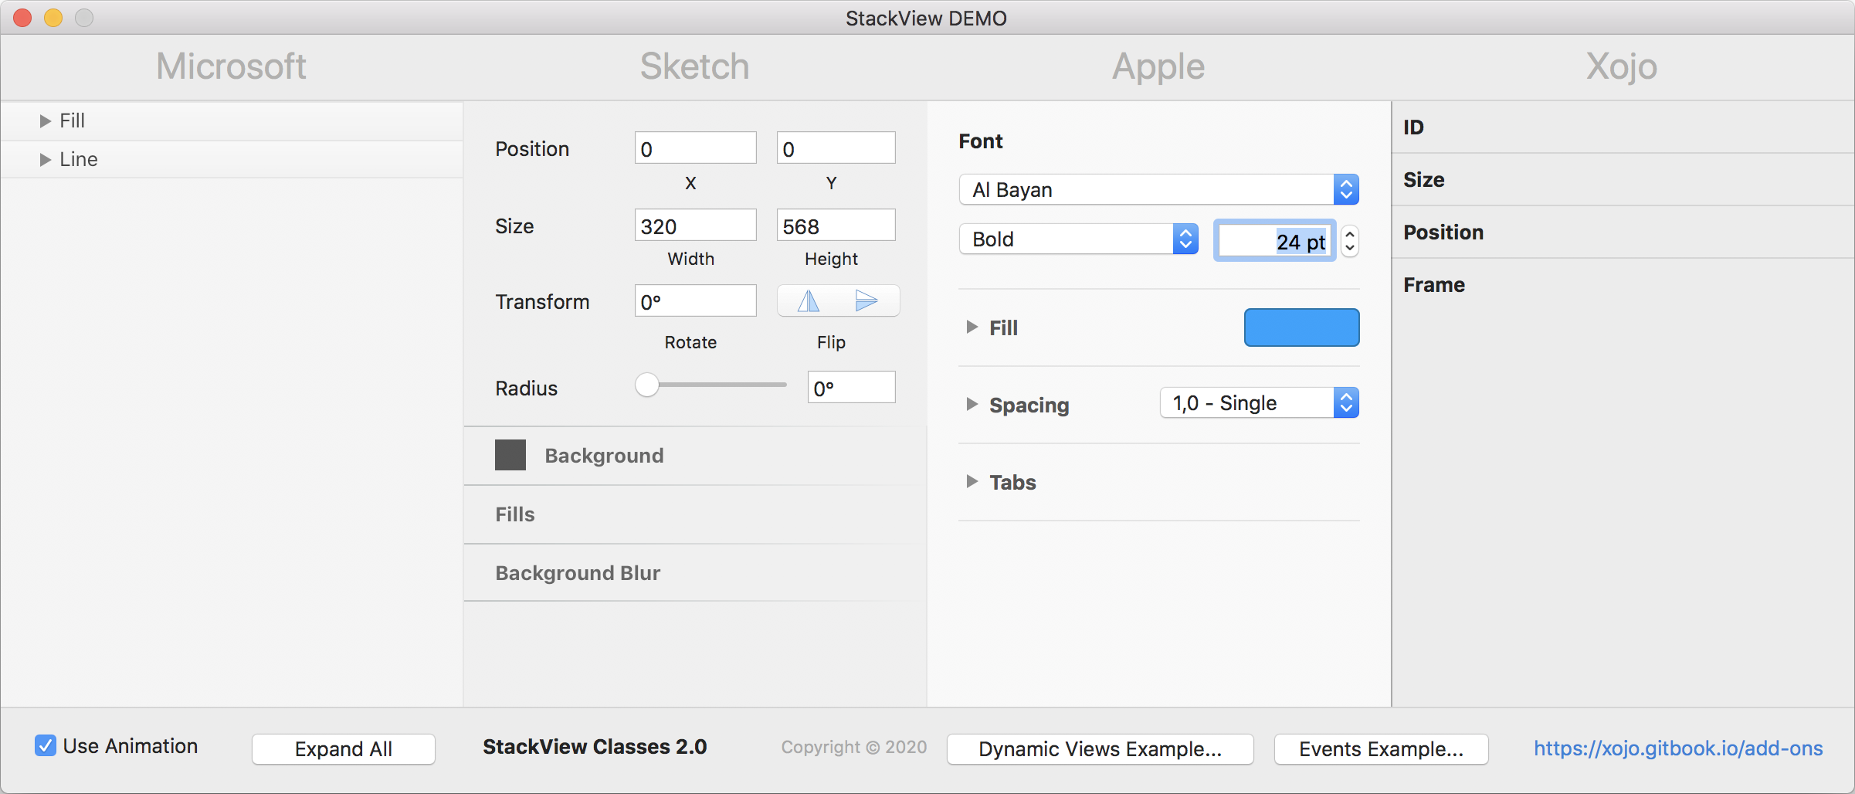Minimize the StackView DEMO window

coord(53,18)
